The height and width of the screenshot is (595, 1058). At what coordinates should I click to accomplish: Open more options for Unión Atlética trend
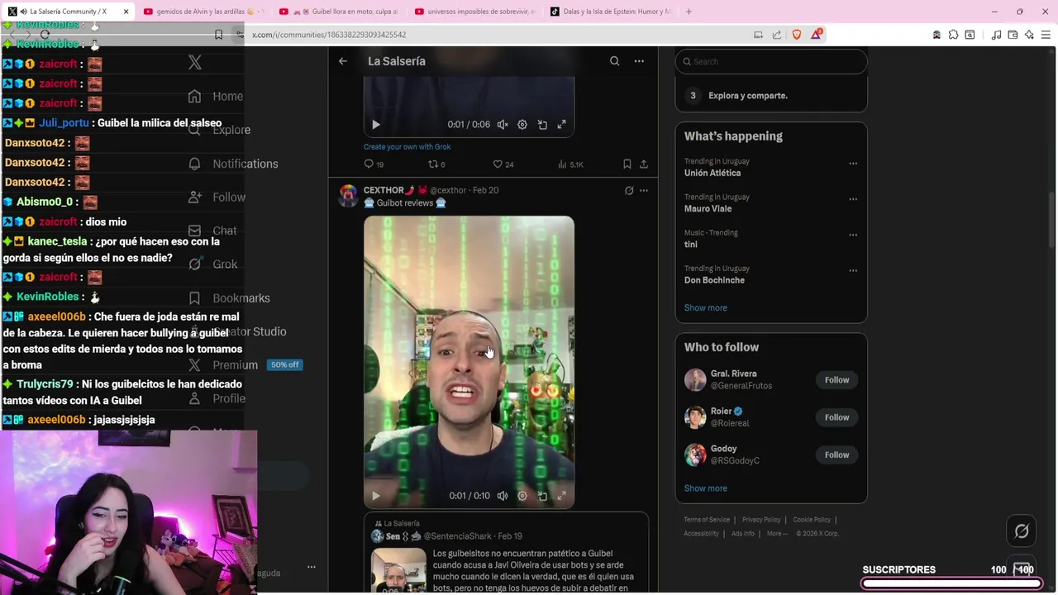pyautogui.click(x=853, y=164)
